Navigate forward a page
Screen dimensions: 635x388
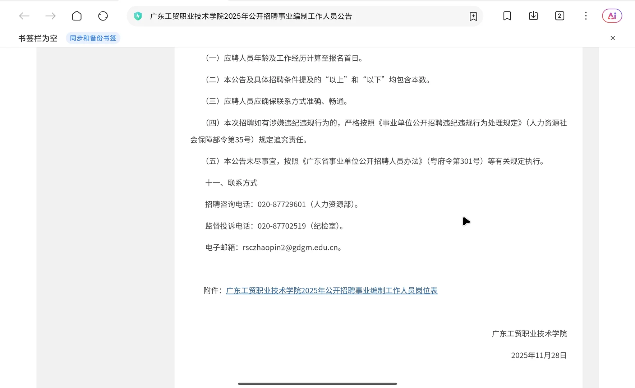[50, 16]
